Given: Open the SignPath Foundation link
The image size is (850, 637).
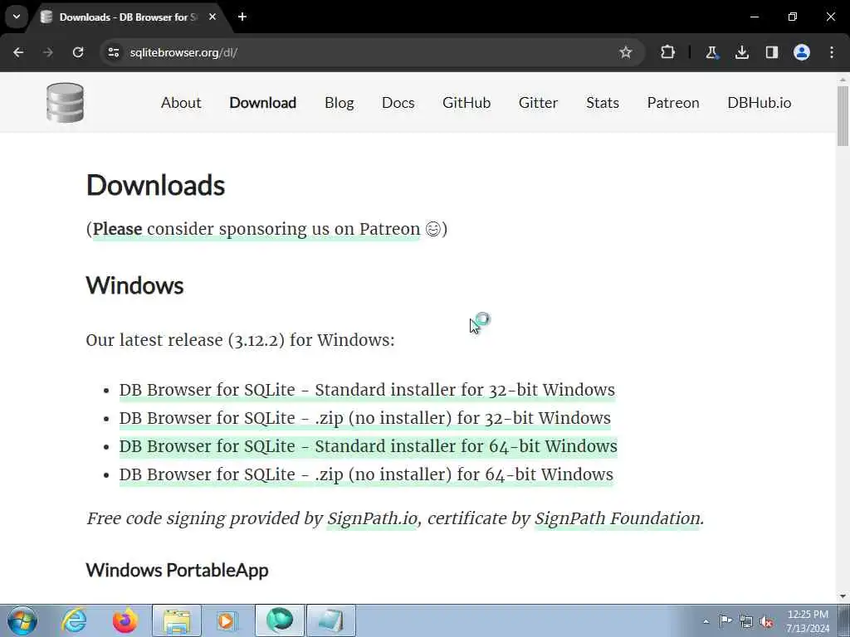Looking at the screenshot, I should 618,518.
